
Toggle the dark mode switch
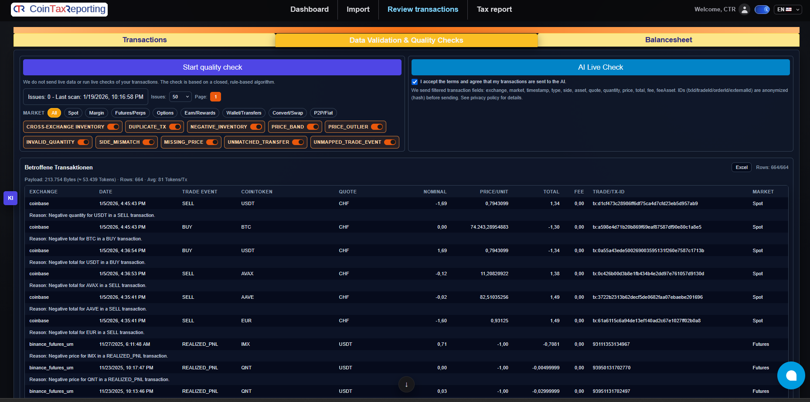(762, 10)
